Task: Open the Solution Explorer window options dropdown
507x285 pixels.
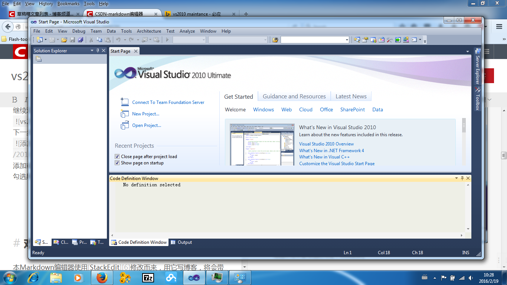Action: 91,50
